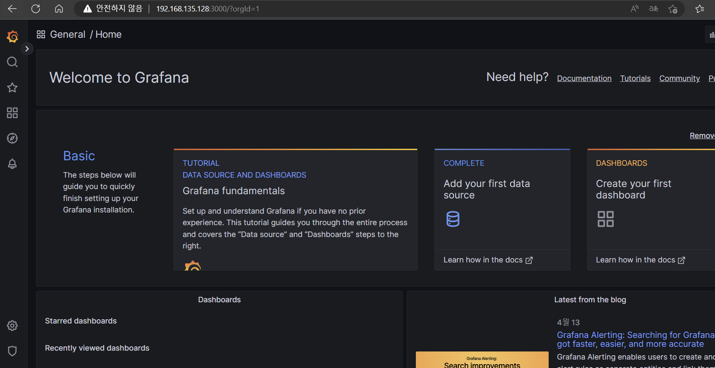Open the Configuration gear icon
The width and height of the screenshot is (715, 368).
[x=12, y=326]
